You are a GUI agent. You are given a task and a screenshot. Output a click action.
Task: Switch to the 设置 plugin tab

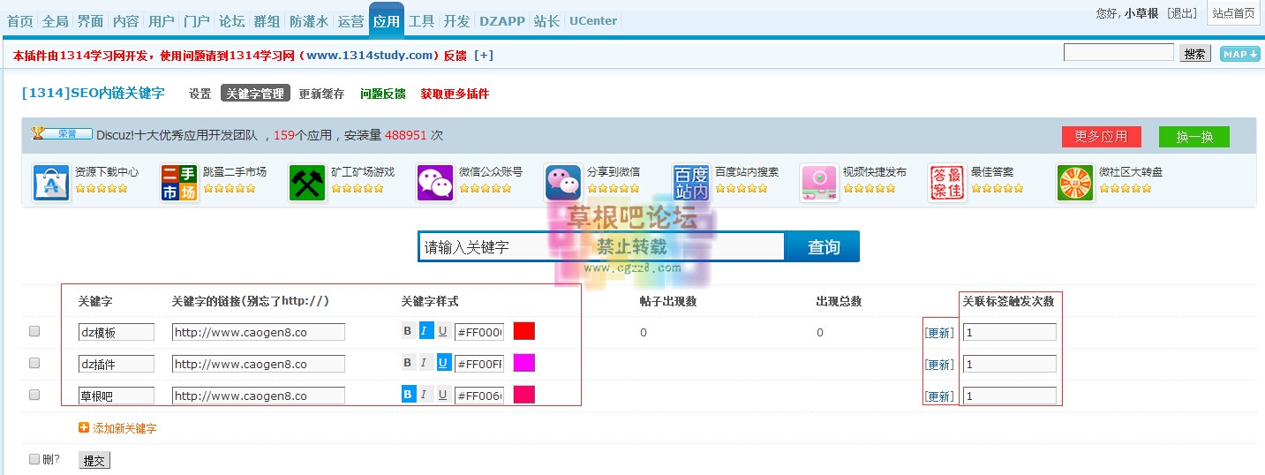point(200,94)
